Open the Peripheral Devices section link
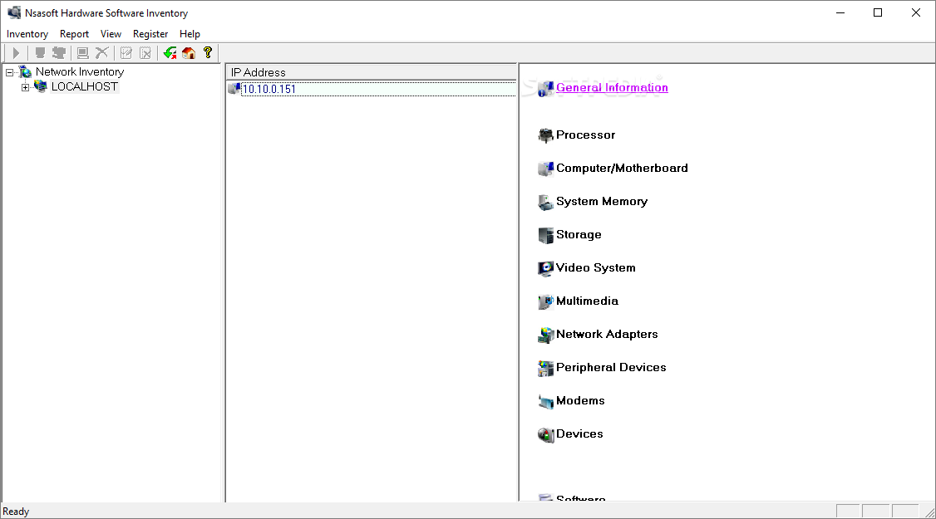936x519 pixels. (x=611, y=368)
